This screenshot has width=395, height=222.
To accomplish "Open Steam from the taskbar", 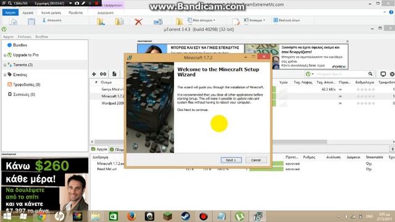I will [x=185, y=216].
